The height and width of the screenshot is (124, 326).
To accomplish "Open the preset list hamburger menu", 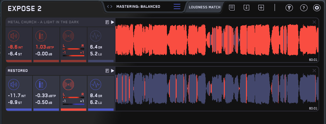I will point(177,6).
